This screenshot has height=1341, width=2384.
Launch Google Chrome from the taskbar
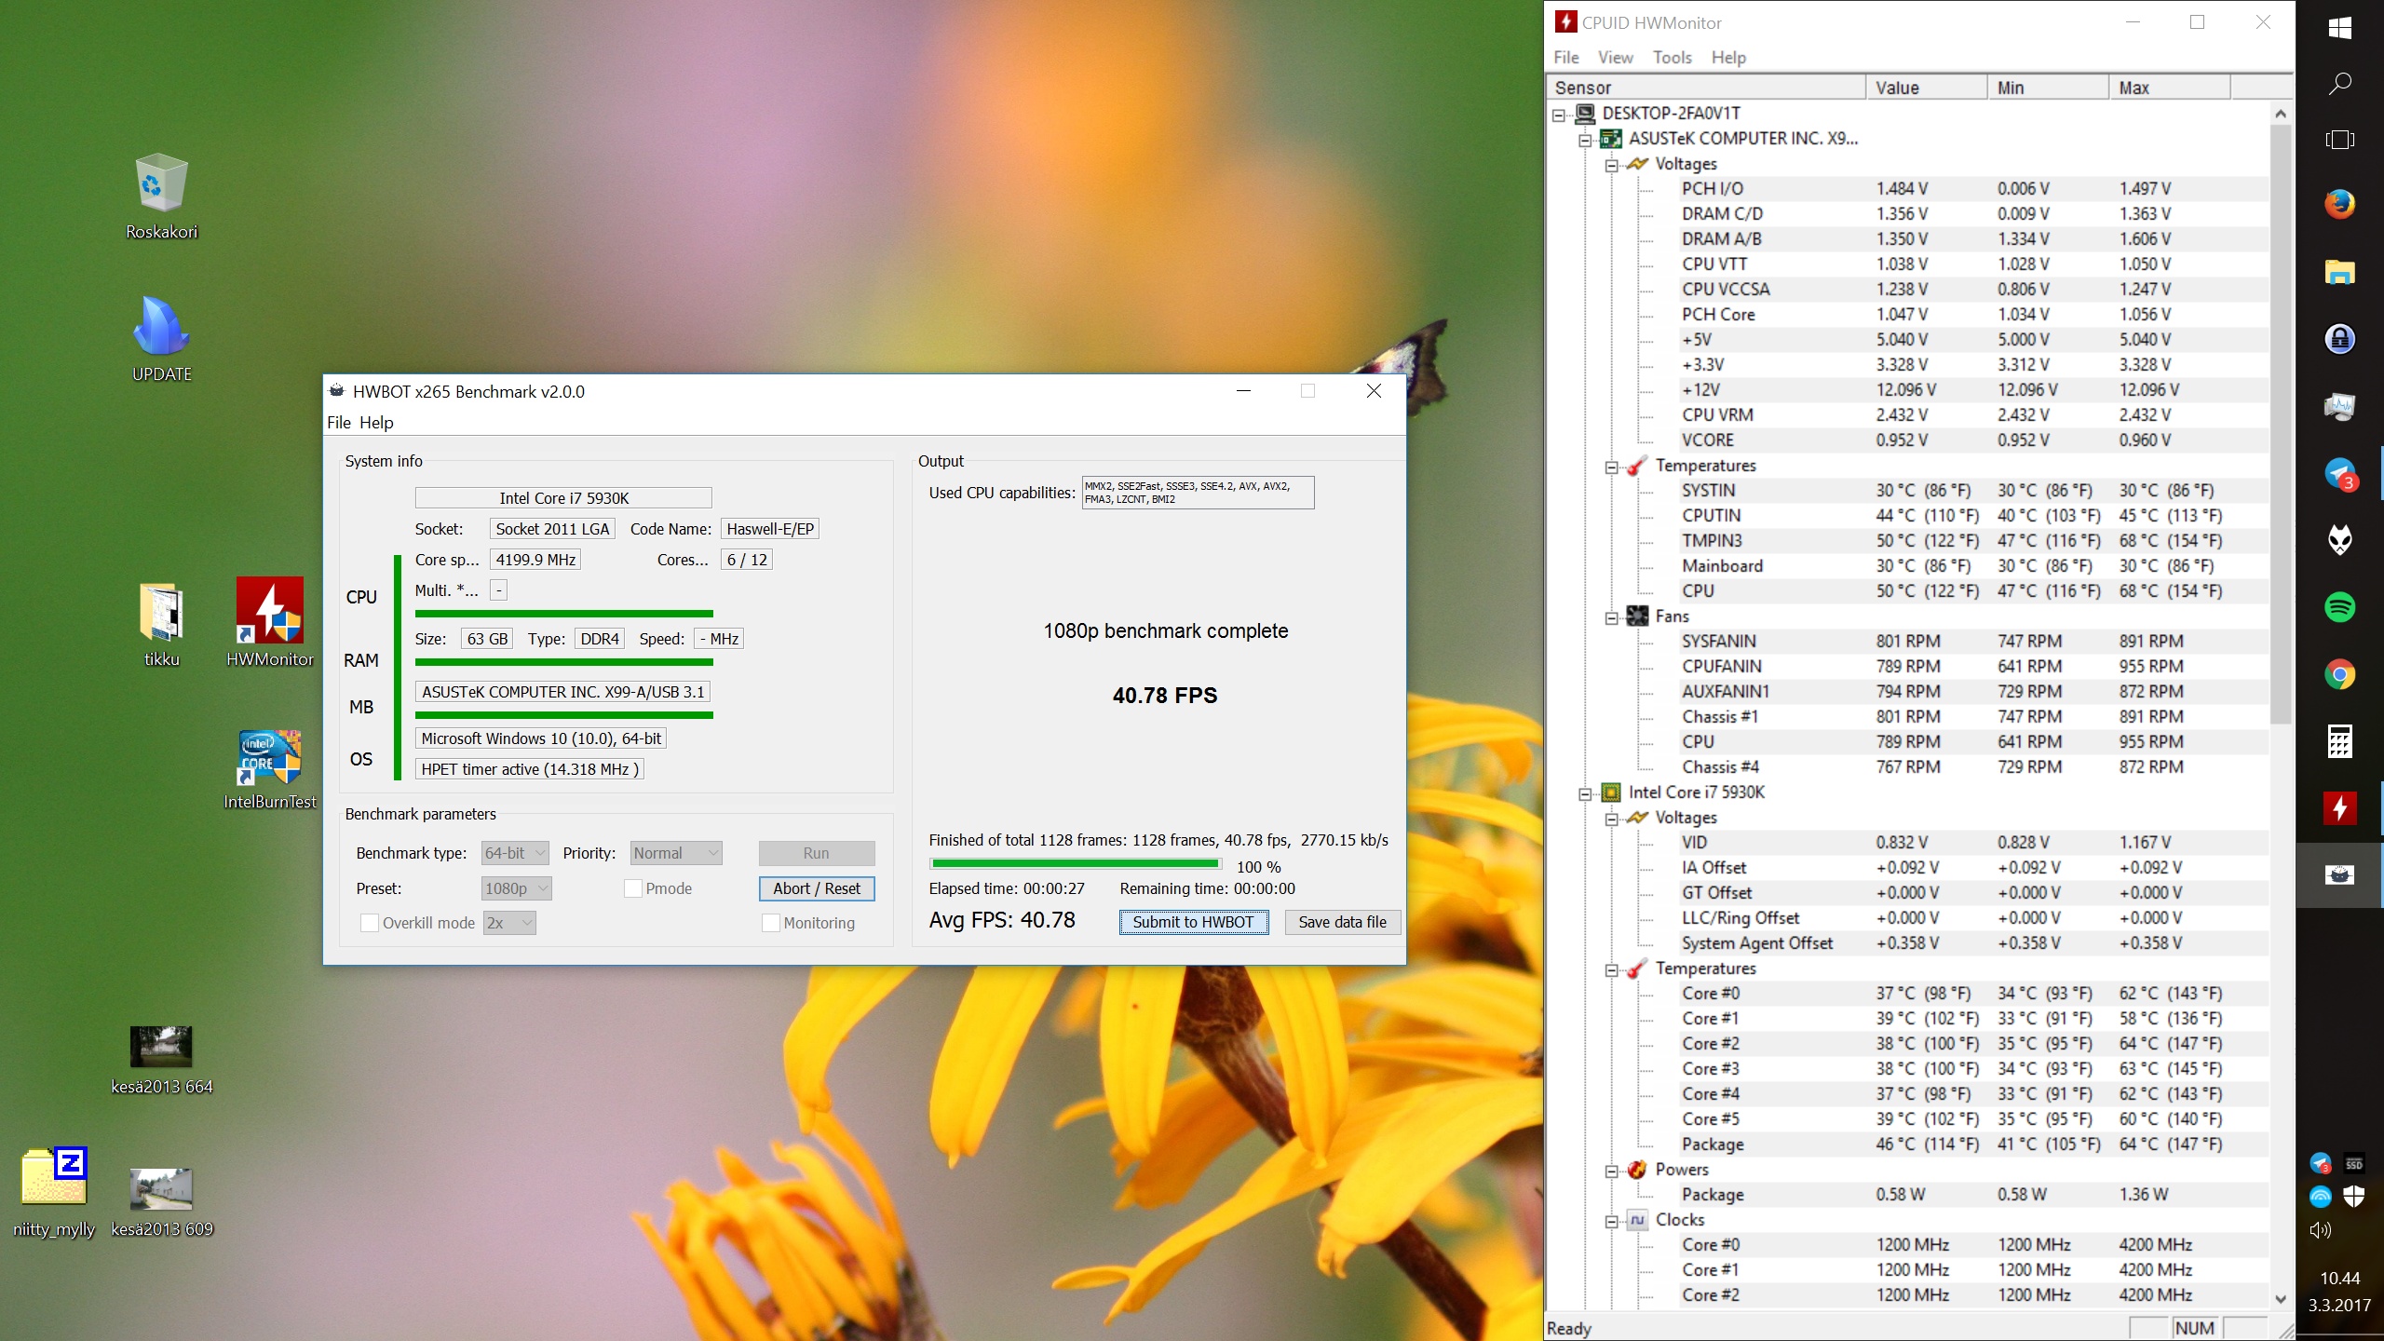point(2339,674)
